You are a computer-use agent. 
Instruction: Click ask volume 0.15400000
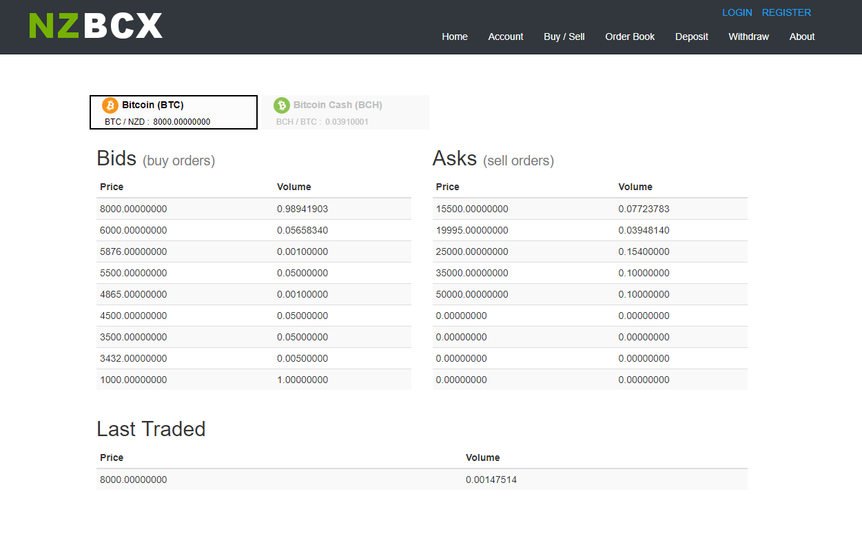pyautogui.click(x=644, y=251)
